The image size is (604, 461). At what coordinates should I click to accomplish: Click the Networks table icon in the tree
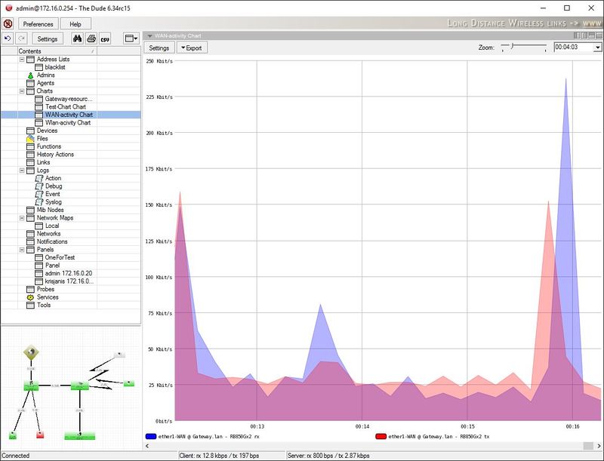(30, 234)
